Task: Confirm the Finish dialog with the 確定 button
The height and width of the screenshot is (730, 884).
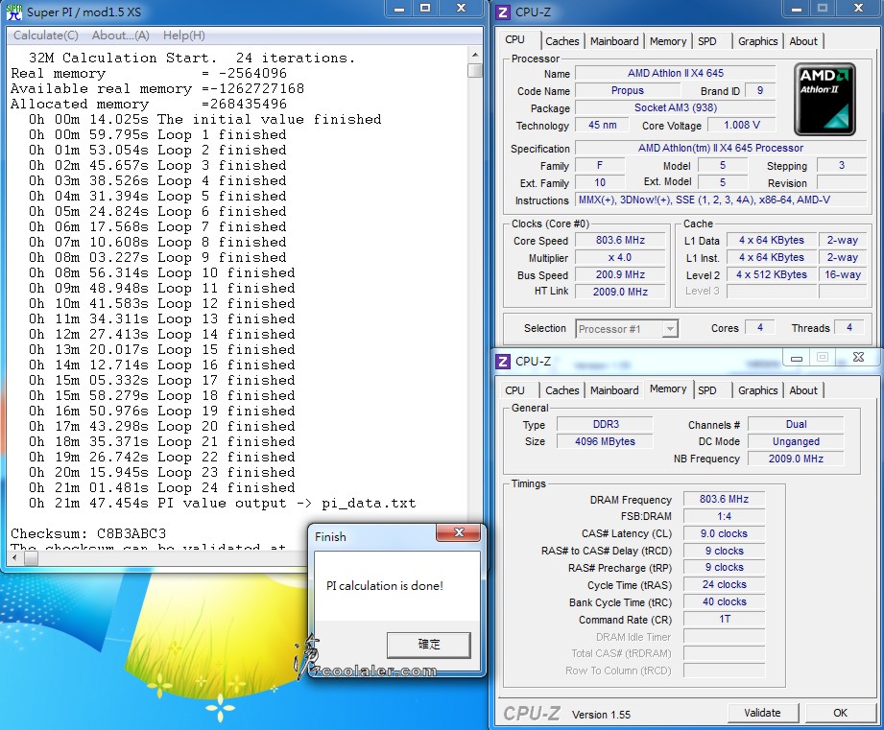Action: (x=428, y=645)
